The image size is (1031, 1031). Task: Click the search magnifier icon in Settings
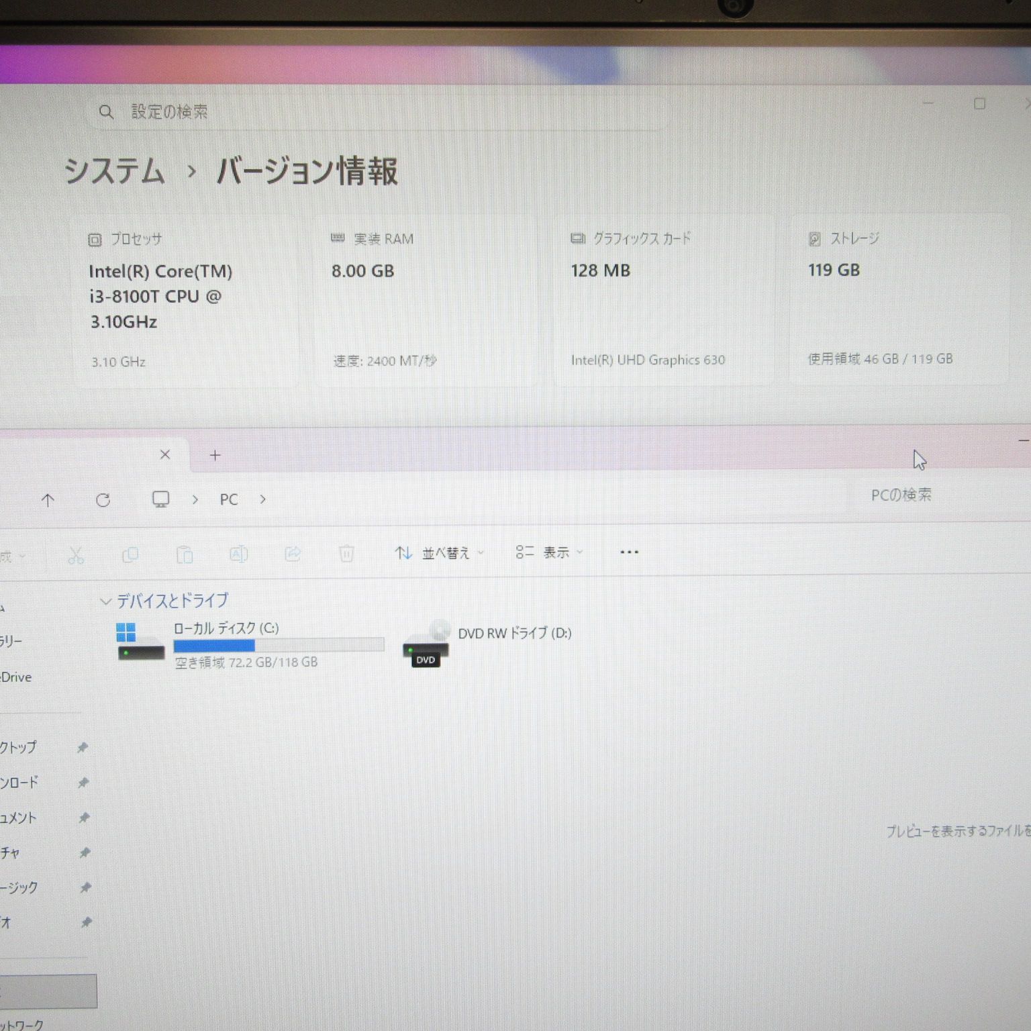tap(106, 111)
